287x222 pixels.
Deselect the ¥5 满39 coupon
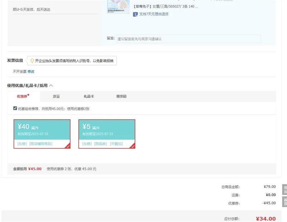point(107,134)
